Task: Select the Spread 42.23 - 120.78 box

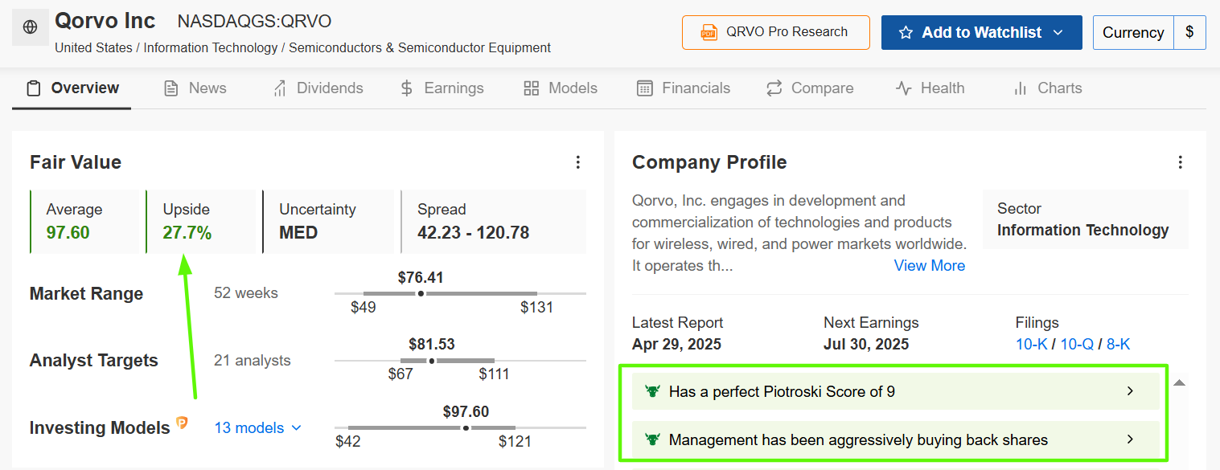Action: pyautogui.click(x=494, y=222)
